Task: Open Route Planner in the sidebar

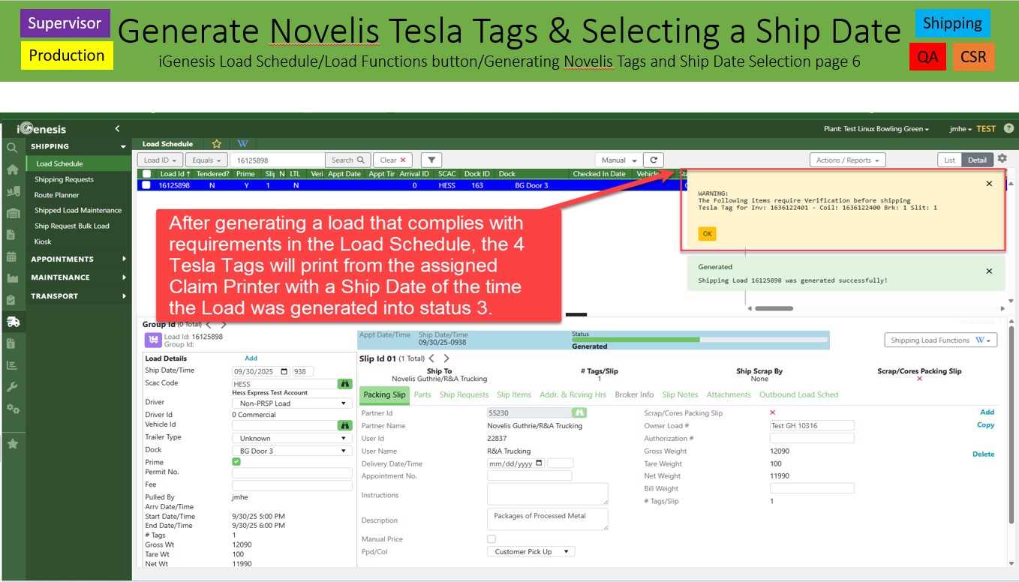Action: 56,195
